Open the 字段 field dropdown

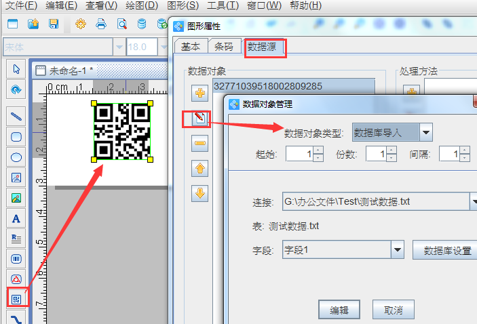pyautogui.click(x=398, y=250)
